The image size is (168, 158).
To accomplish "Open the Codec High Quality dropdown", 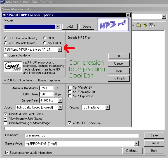I will click(60, 107).
